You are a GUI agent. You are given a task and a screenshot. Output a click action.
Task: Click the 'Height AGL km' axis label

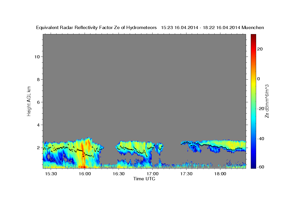pos(29,101)
